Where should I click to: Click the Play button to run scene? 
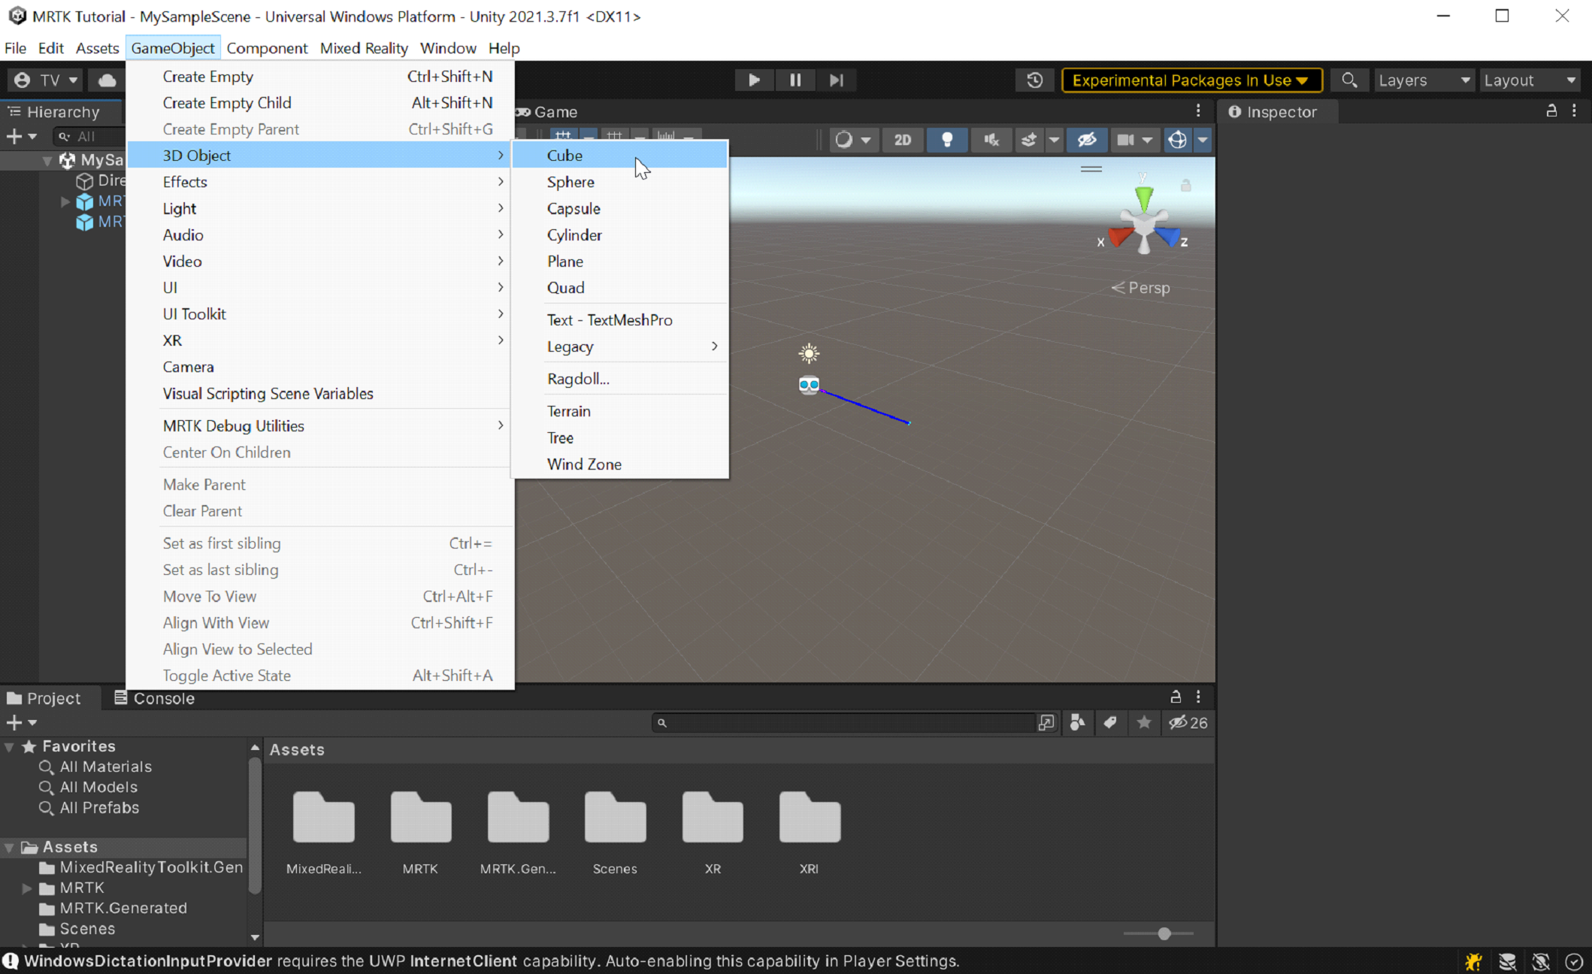pos(754,80)
